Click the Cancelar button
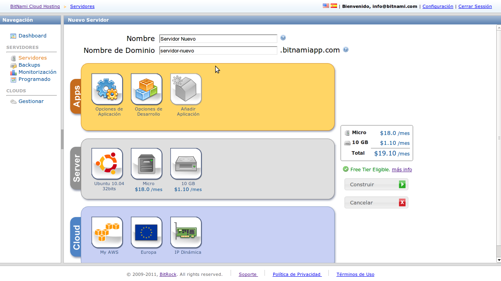This screenshot has width=501, height=281. click(x=376, y=202)
